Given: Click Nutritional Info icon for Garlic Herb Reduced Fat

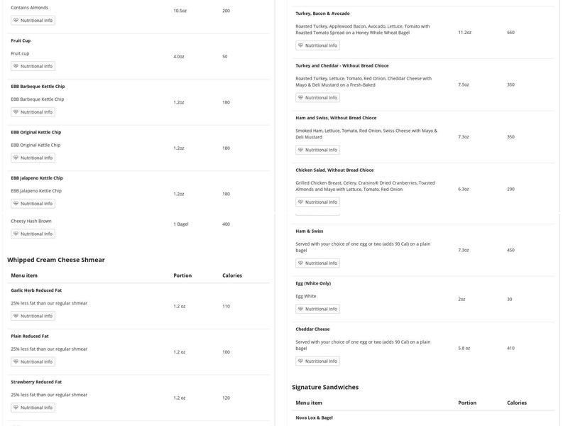Looking at the screenshot, I should (x=16, y=316).
